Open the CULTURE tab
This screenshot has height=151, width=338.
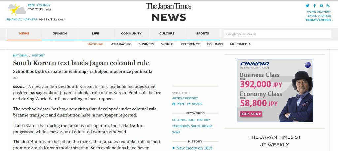click(x=167, y=34)
